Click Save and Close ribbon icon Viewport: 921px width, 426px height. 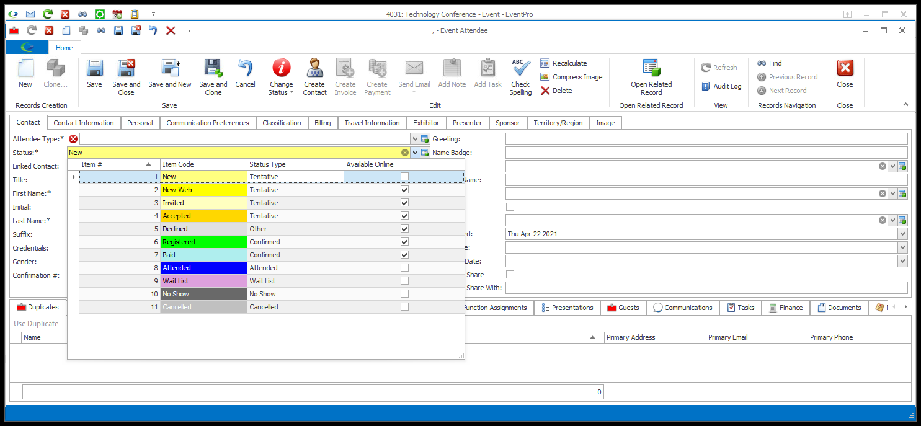pos(127,68)
